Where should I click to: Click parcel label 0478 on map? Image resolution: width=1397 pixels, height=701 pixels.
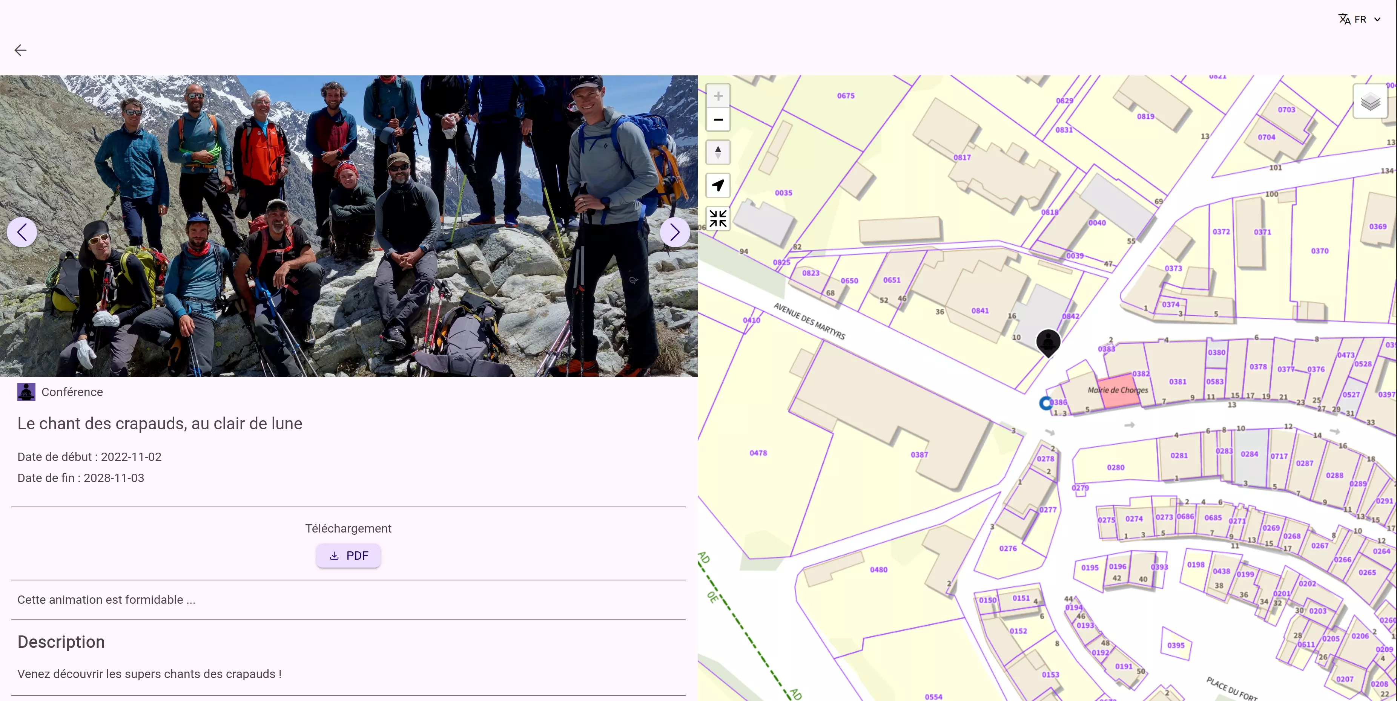pos(758,453)
